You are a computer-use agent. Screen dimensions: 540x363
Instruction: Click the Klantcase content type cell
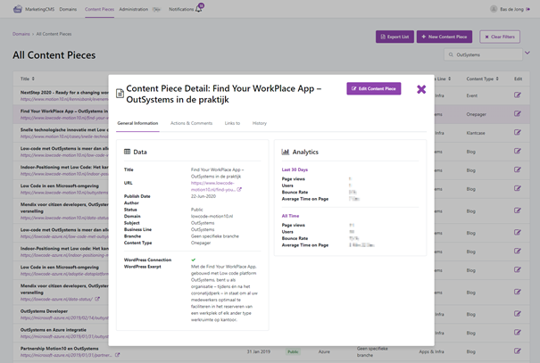click(x=476, y=133)
